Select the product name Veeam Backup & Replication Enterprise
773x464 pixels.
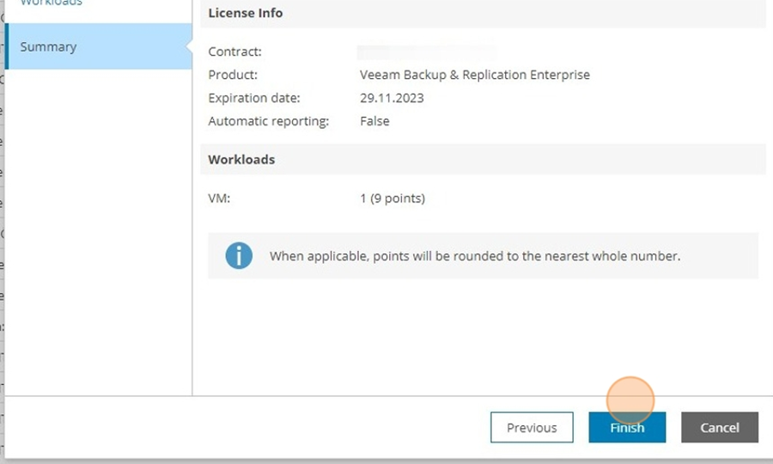point(475,75)
